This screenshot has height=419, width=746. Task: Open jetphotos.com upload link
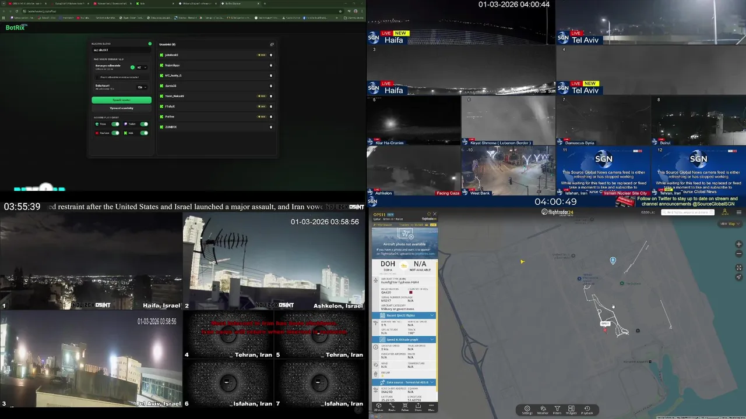pyautogui.click(x=425, y=254)
